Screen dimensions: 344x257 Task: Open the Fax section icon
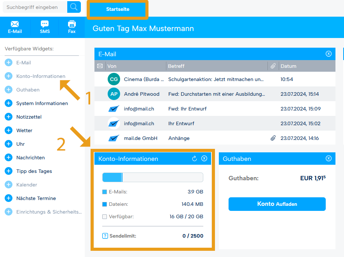coord(72,27)
